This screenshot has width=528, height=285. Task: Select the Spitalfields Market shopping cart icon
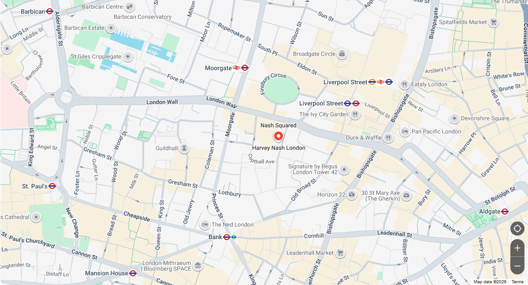494,22
